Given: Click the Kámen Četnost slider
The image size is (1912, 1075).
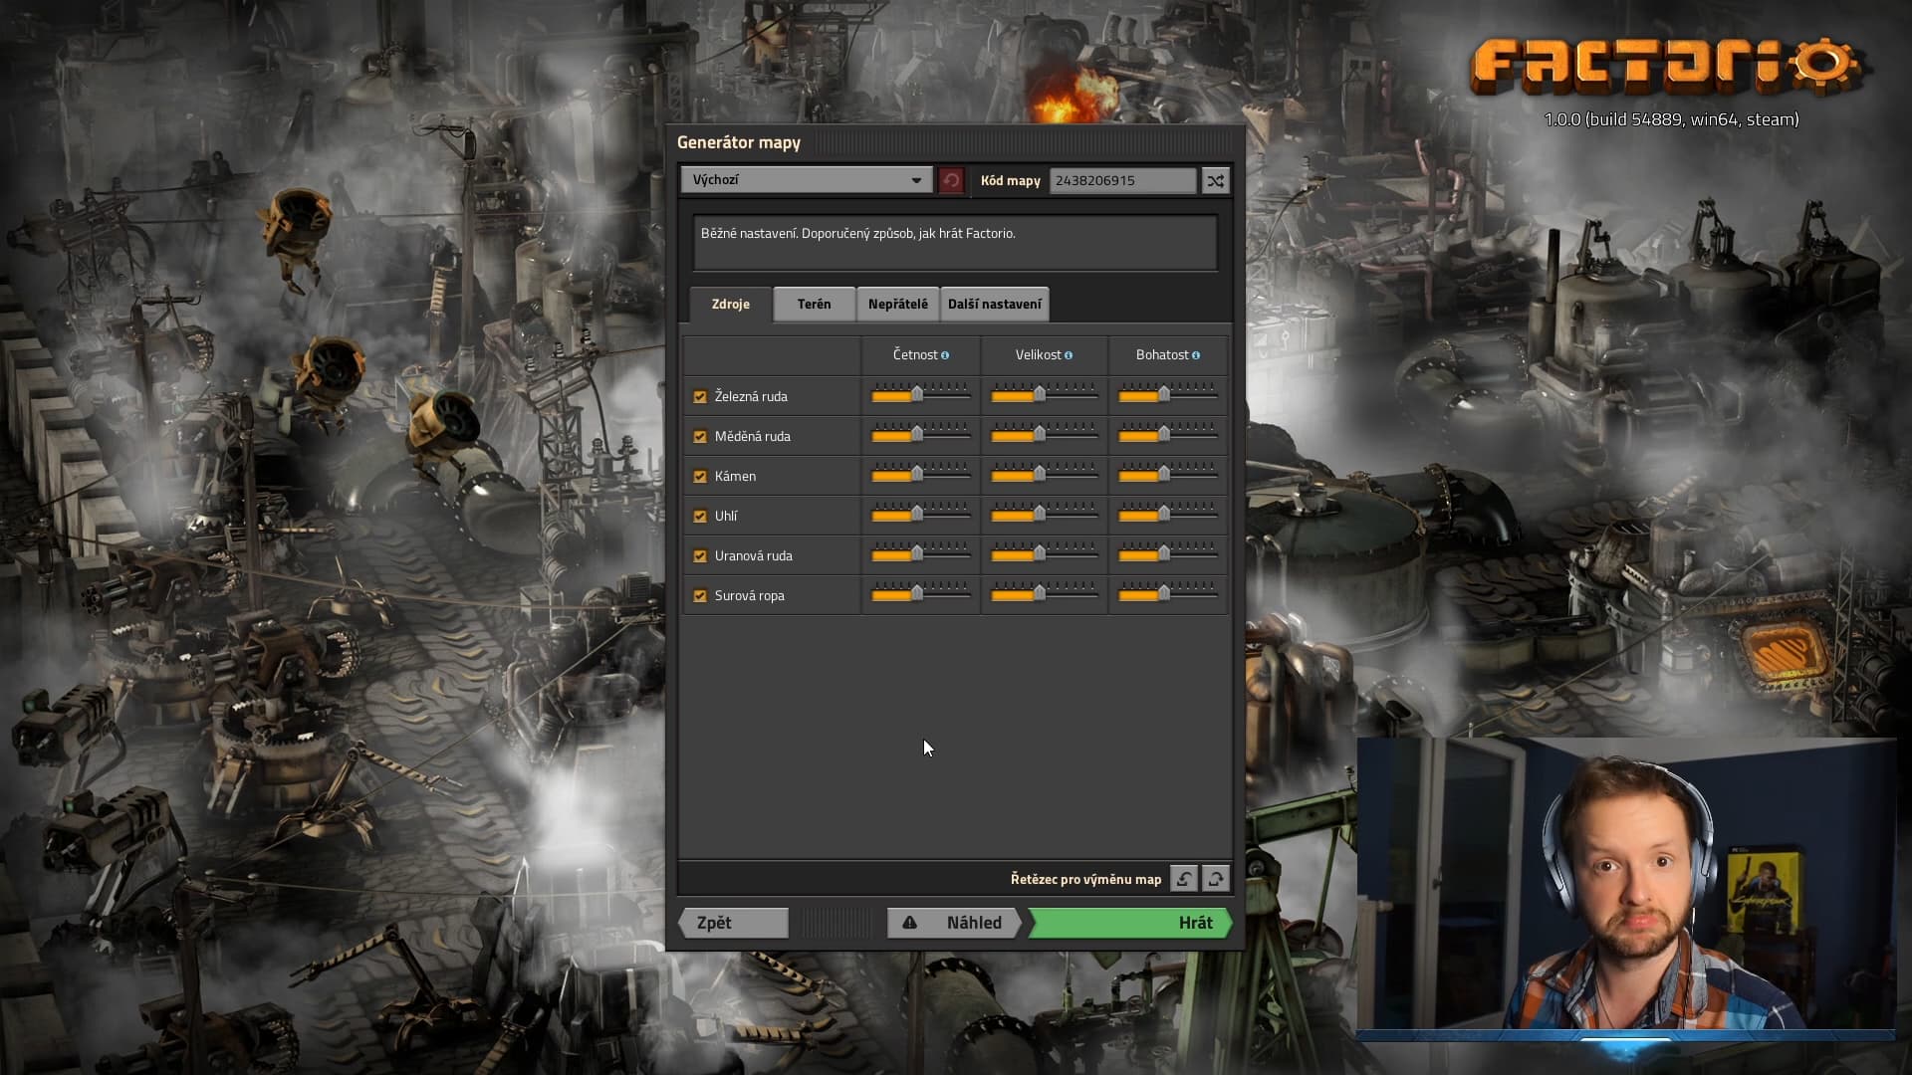Looking at the screenshot, I should pos(920,475).
